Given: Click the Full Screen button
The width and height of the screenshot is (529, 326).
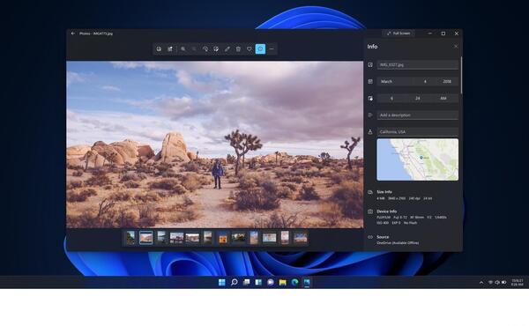Looking at the screenshot, I should pos(399,33).
